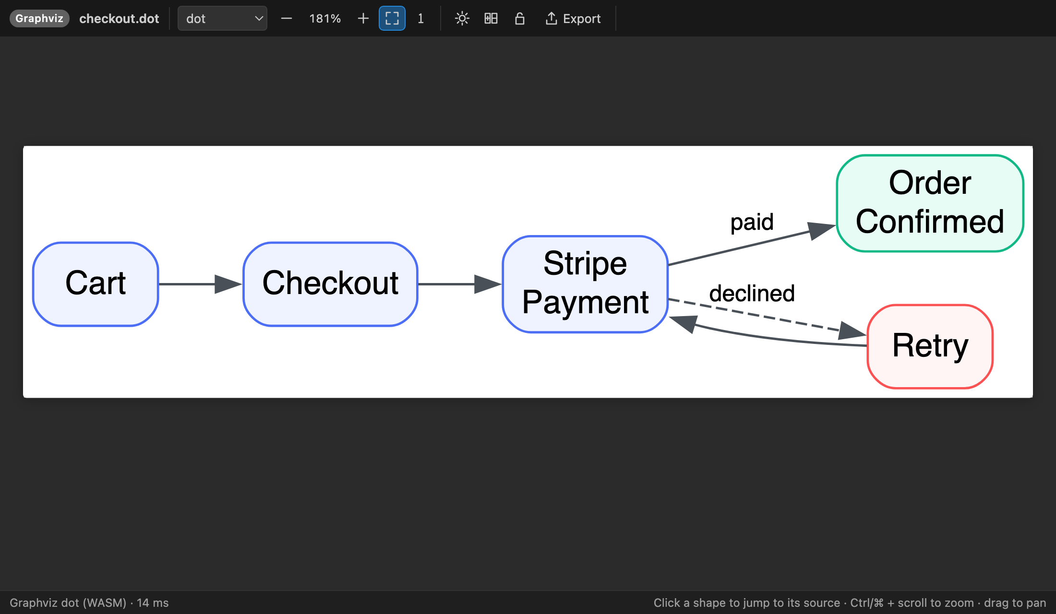Click the Export button
Image resolution: width=1056 pixels, height=614 pixels.
(573, 19)
